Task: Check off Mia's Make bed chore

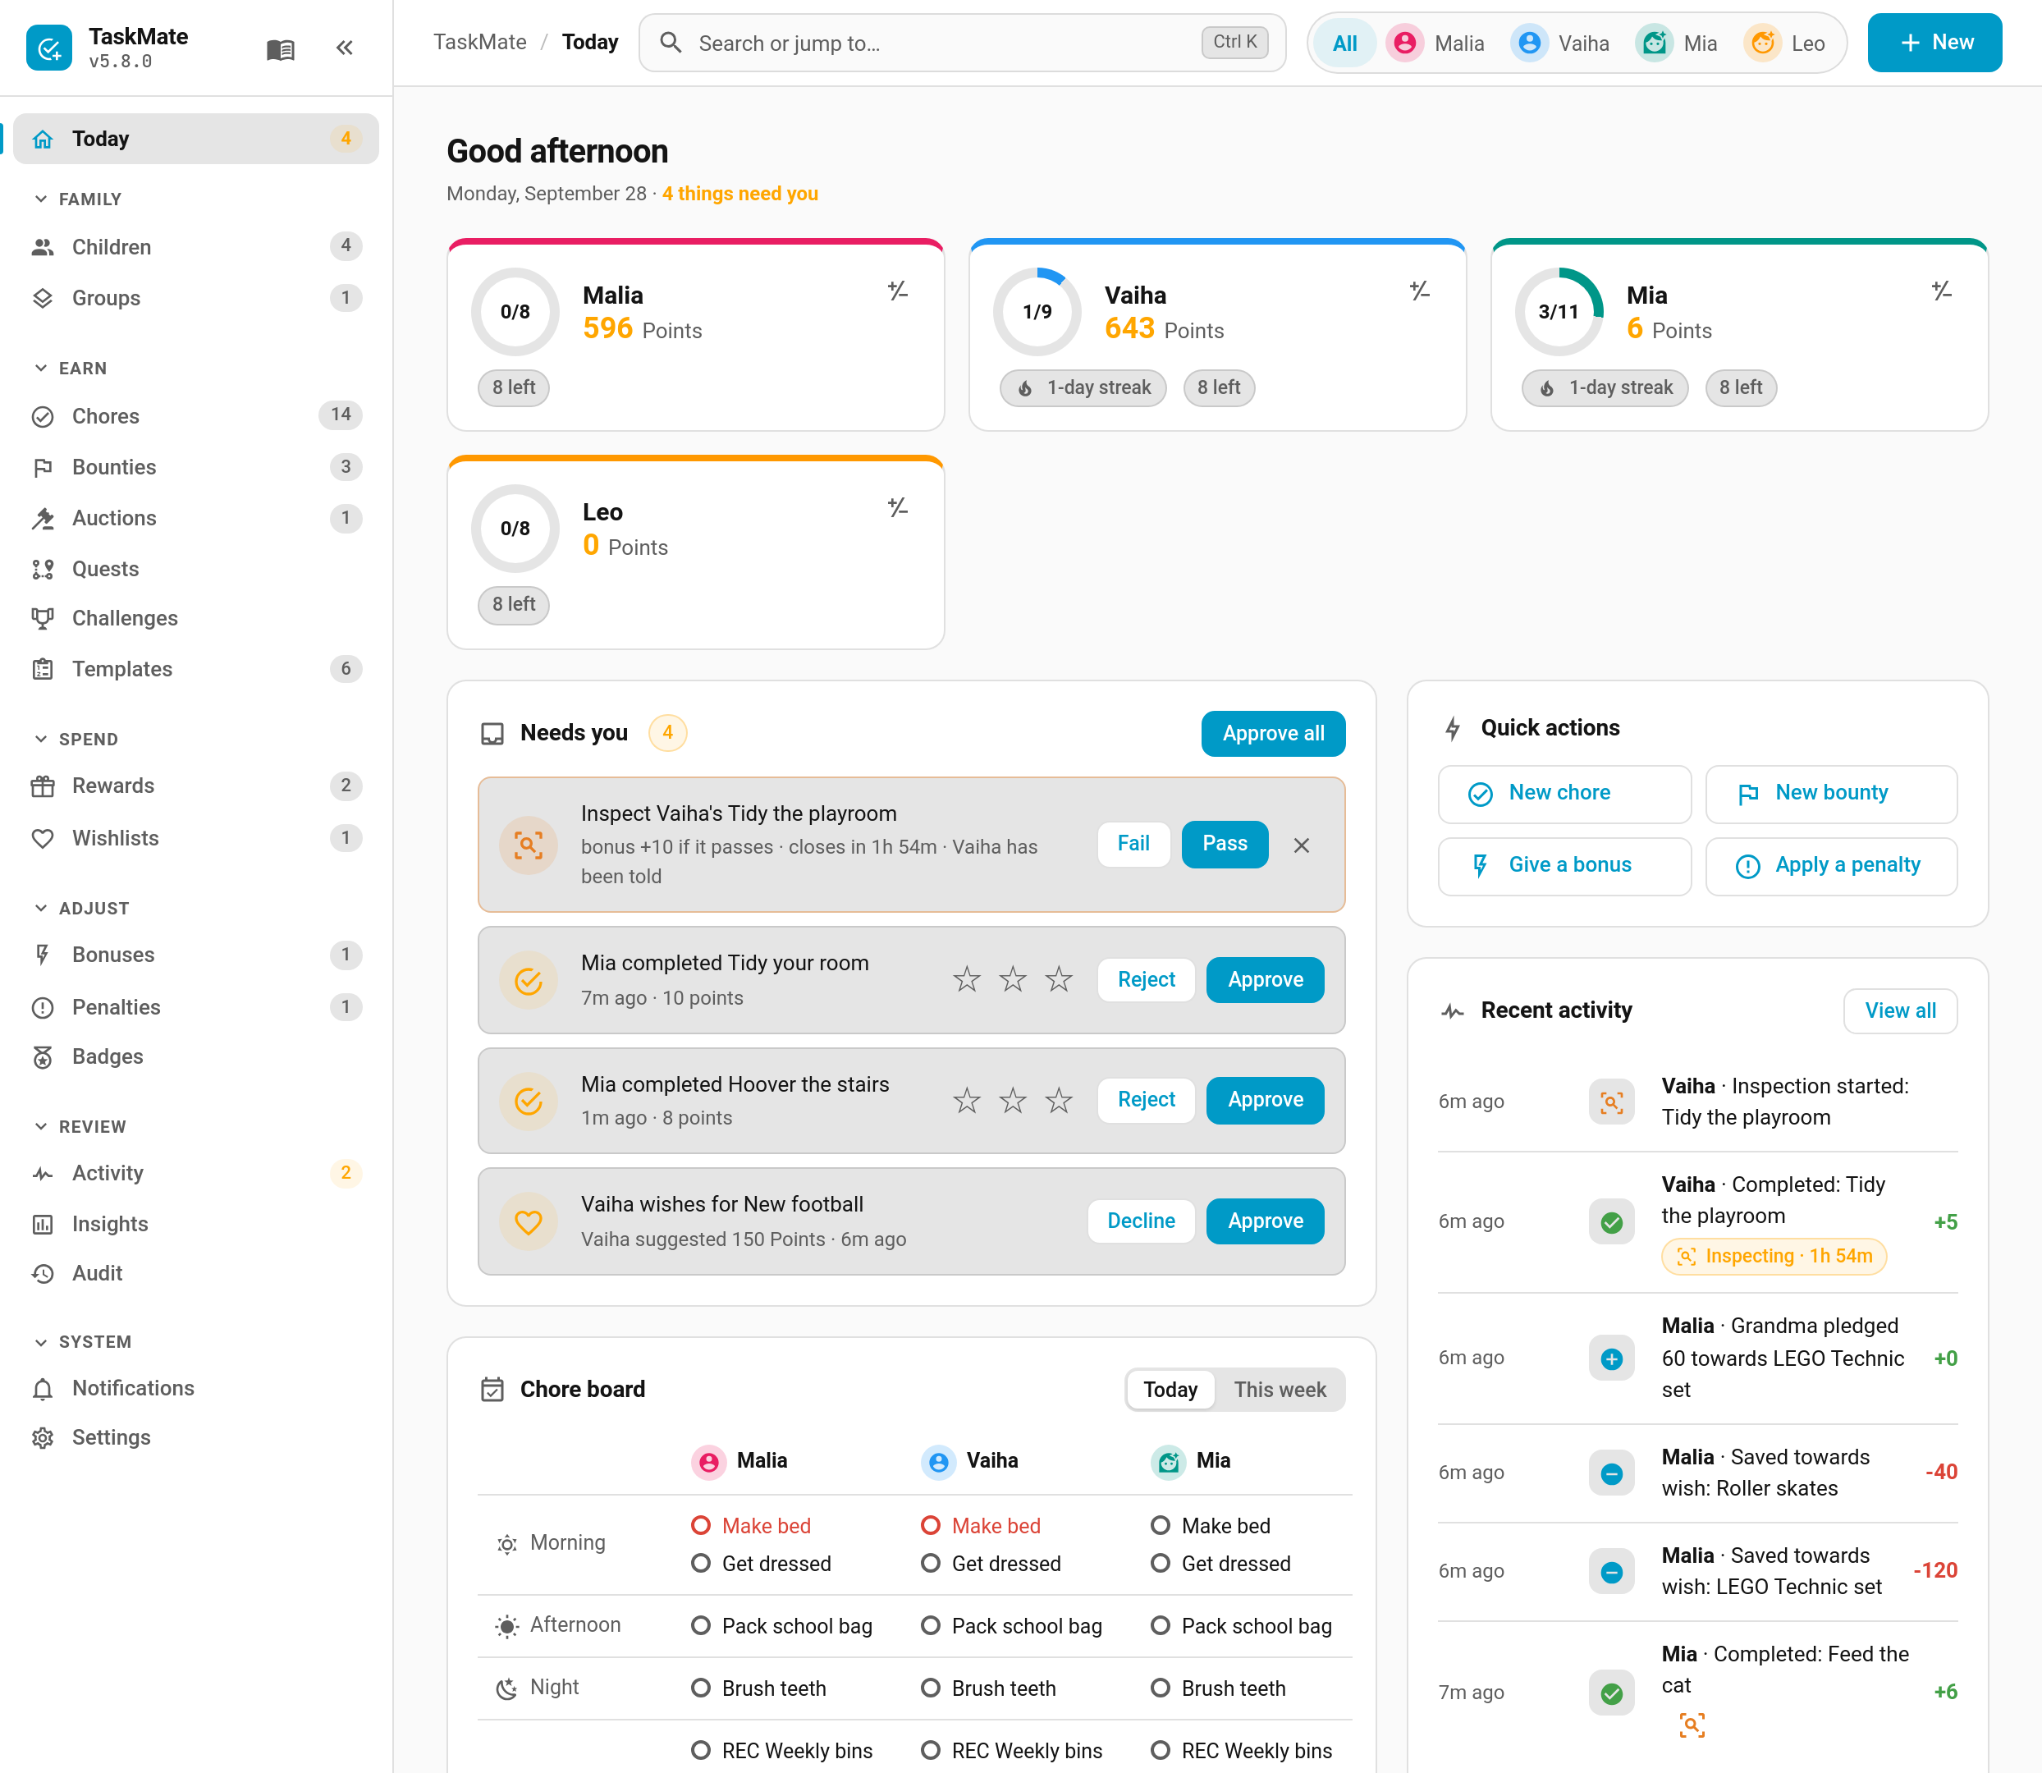Action: 1161,1526
